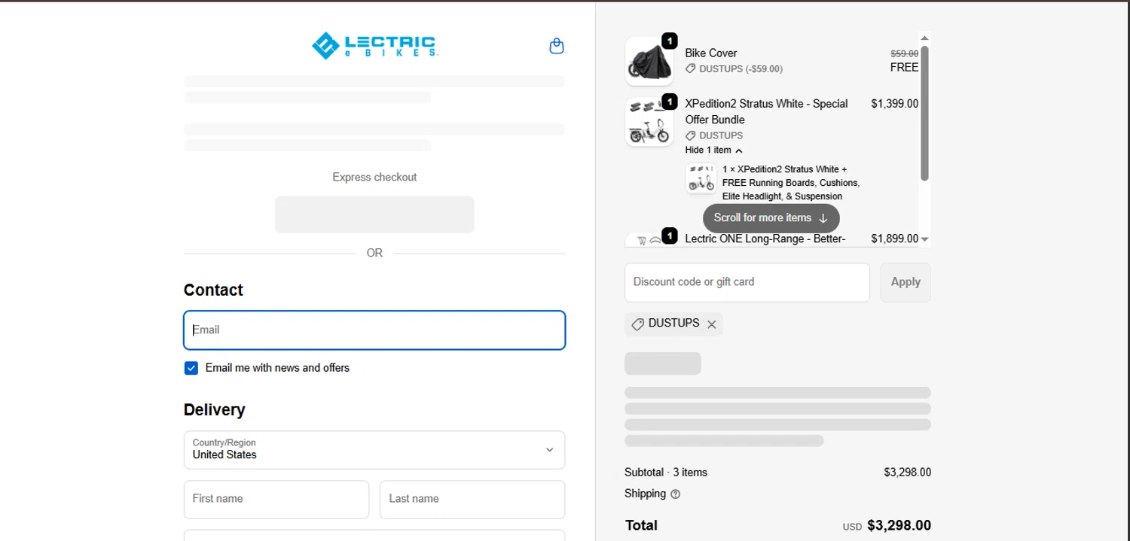Click the XPedition2 bundle product thumbnail
This screenshot has height=541, width=1130.
[x=649, y=123]
